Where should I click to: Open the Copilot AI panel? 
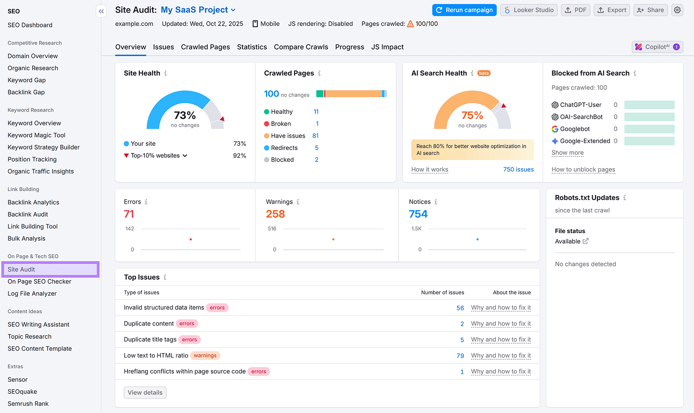(657, 47)
